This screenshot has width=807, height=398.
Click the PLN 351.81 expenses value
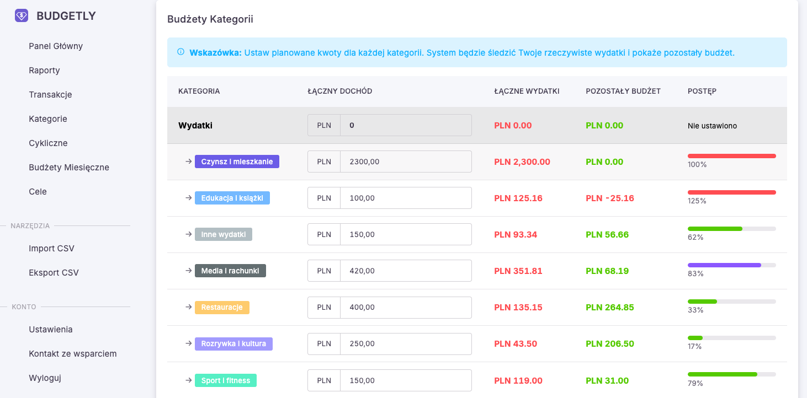pos(518,271)
